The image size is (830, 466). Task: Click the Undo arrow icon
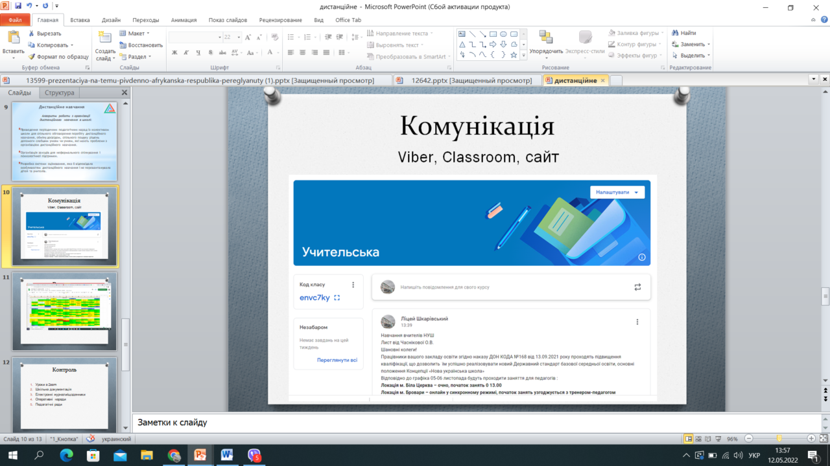(x=30, y=6)
